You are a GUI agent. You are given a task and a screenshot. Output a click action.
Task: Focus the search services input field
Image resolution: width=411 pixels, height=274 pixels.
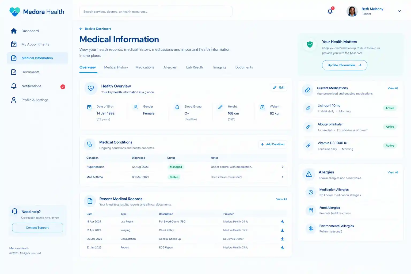[156, 12]
